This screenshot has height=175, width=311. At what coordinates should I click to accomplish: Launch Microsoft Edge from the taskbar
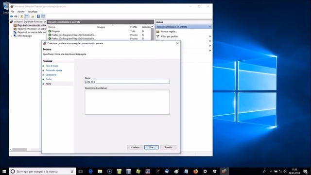pos(90,172)
